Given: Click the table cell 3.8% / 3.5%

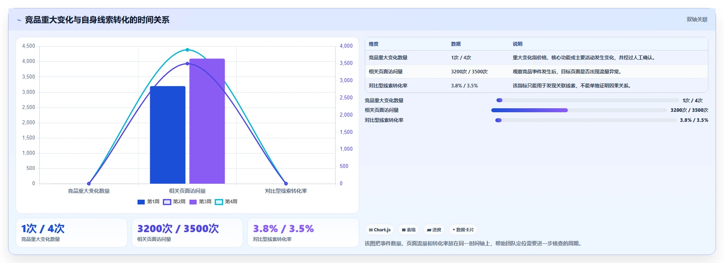Looking at the screenshot, I should click(464, 86).
